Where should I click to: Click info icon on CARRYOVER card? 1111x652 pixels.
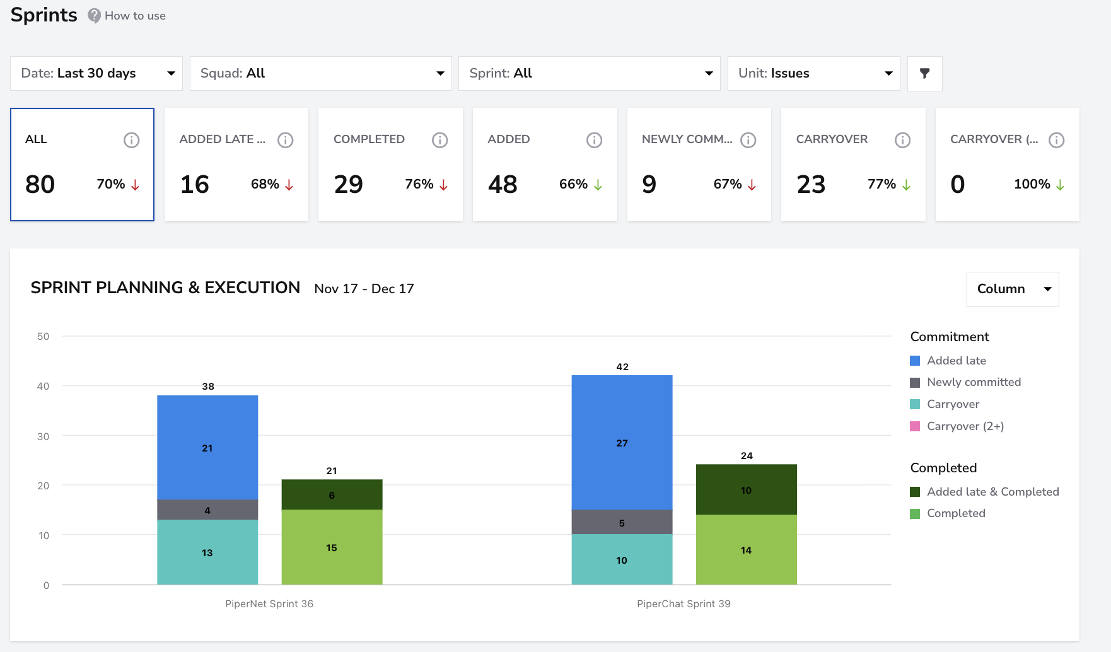pyautogui.click(x=902, y=140)
